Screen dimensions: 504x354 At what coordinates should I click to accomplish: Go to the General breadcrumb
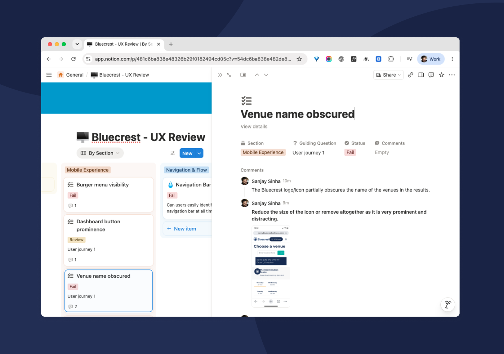(71, 75)
